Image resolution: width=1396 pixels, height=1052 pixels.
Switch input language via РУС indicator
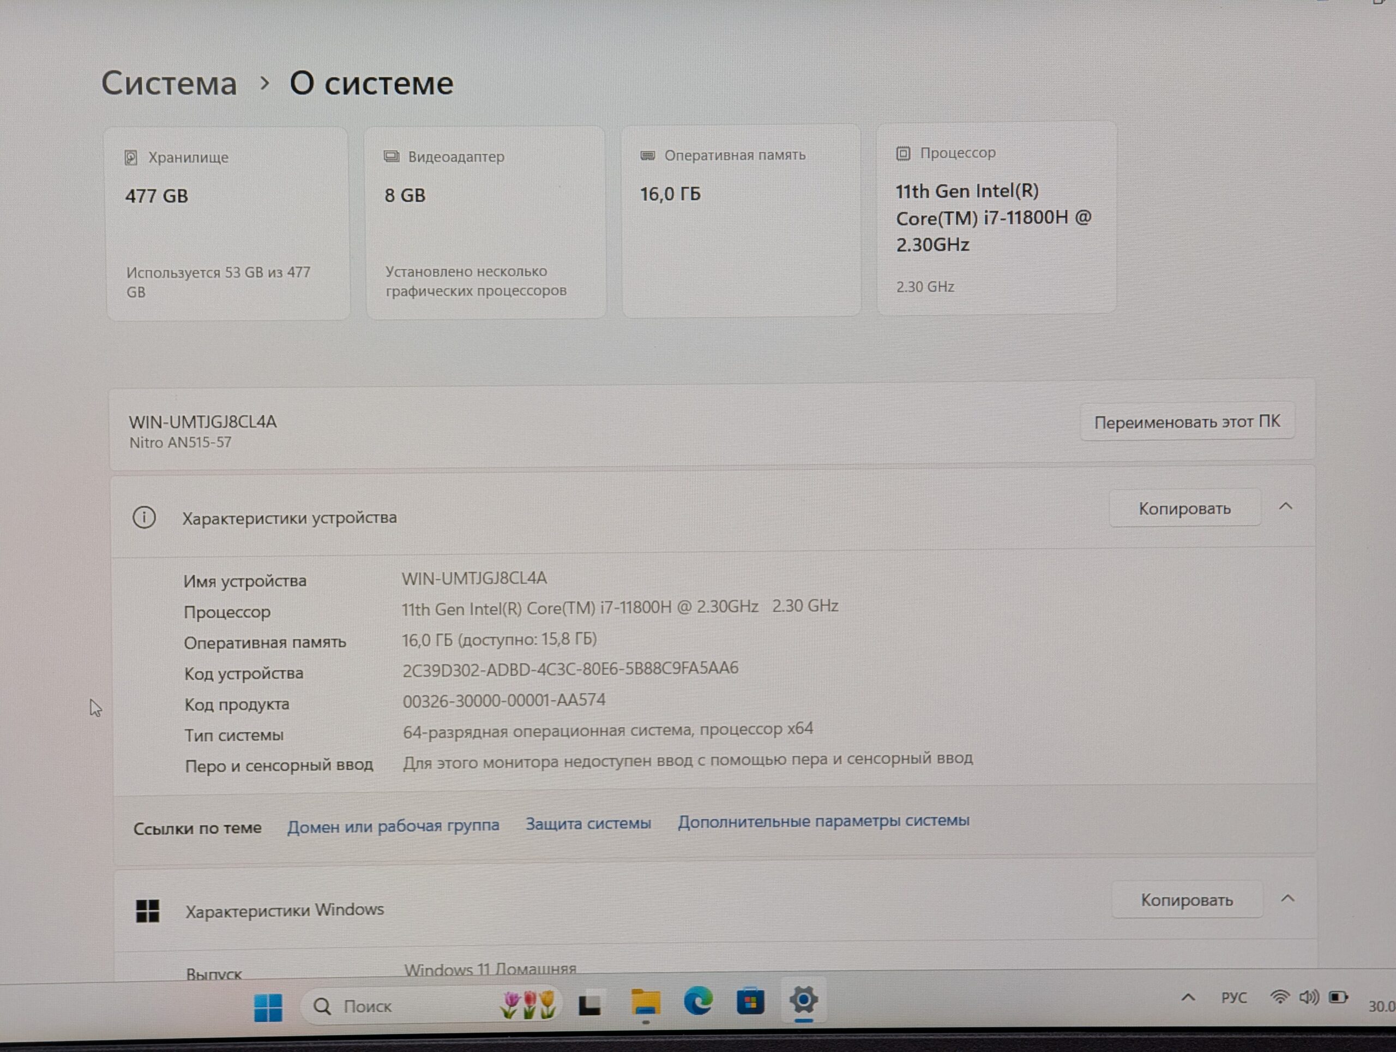tap(1234, 997)
